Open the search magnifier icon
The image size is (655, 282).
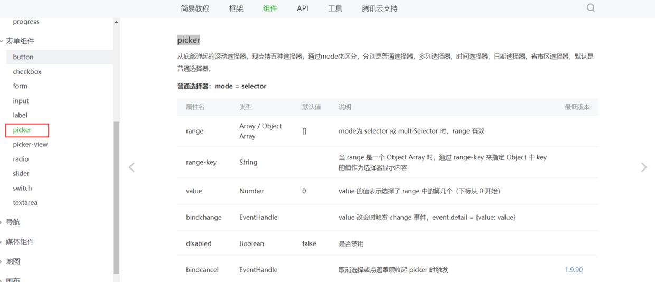tap(591, 8)
